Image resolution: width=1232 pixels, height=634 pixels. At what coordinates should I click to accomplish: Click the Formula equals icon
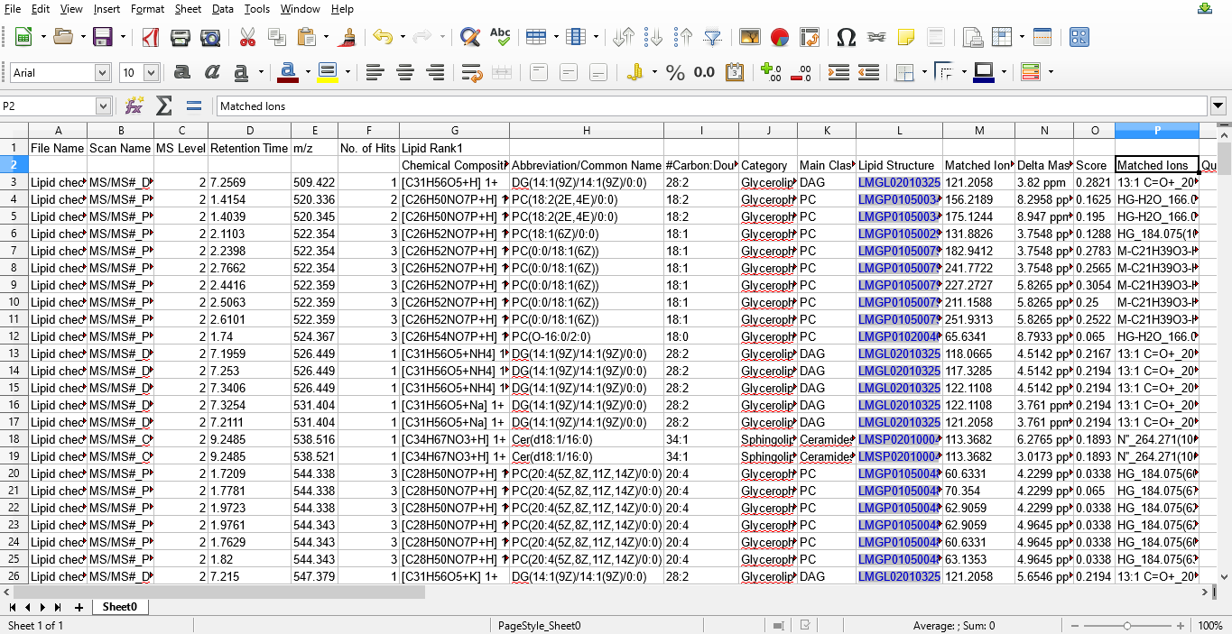pos(193,106)
